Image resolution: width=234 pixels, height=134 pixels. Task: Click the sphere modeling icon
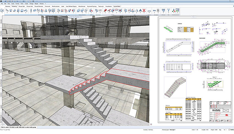(22, 10)
